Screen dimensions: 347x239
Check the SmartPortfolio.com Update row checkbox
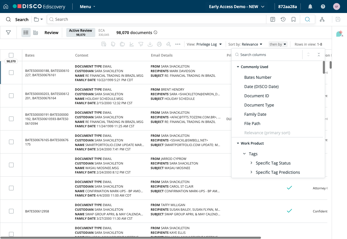coord(11,142)
